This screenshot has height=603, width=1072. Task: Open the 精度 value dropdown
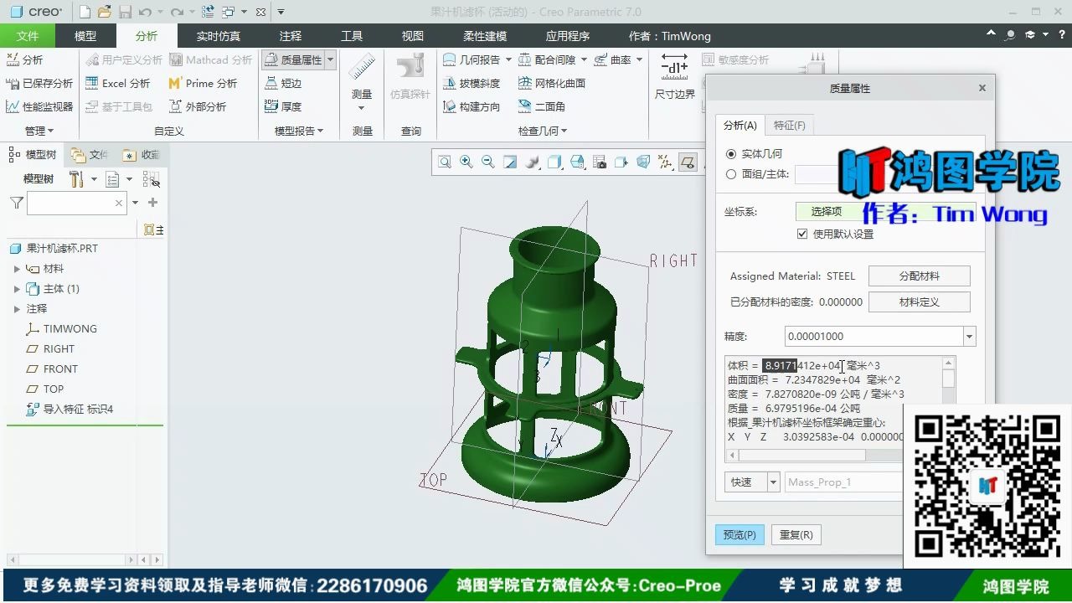[968, 336]
